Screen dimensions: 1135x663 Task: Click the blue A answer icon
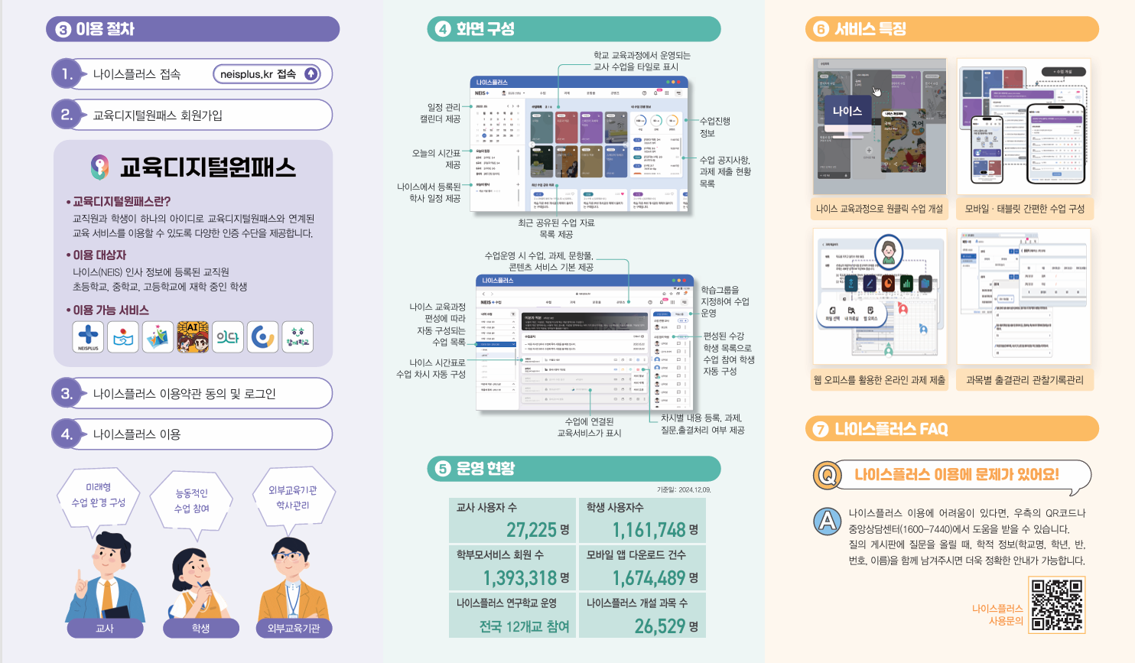[x=827, y=522]
